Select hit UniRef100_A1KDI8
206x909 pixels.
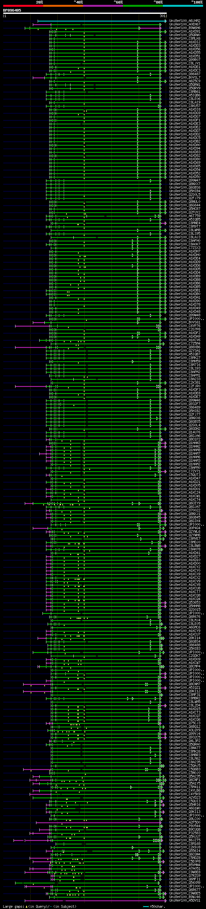(x=185, y=109)
